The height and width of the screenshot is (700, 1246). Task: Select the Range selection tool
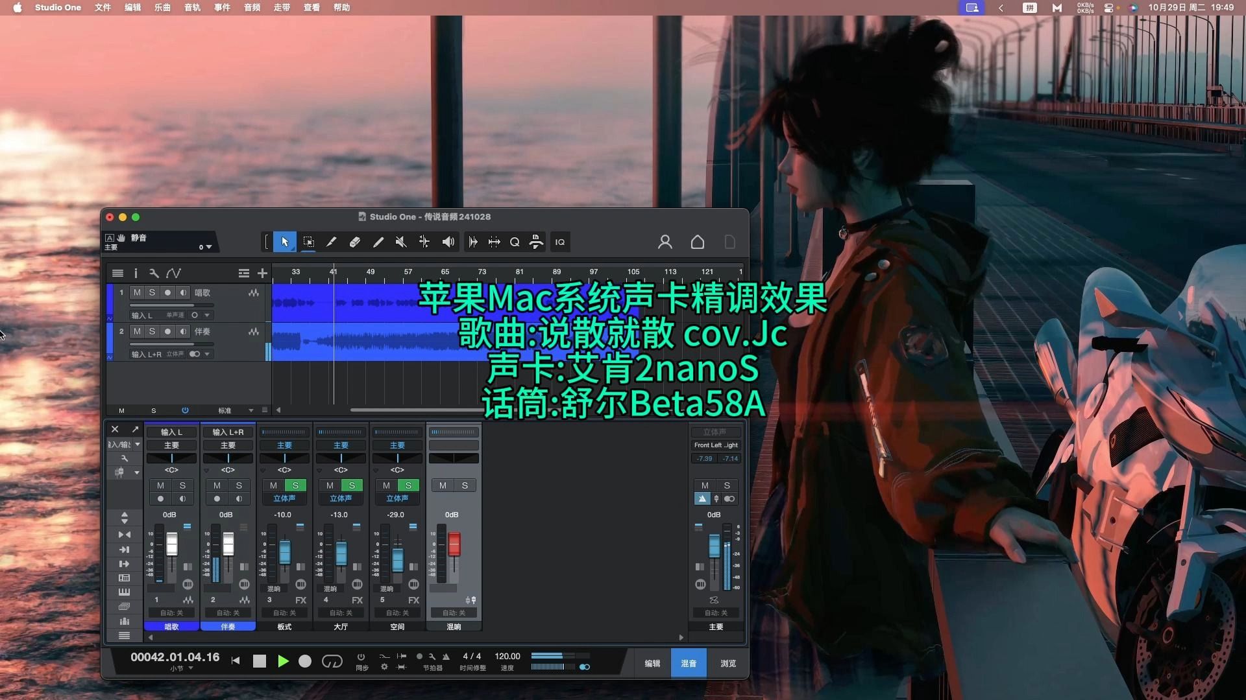tap(310, 242)
